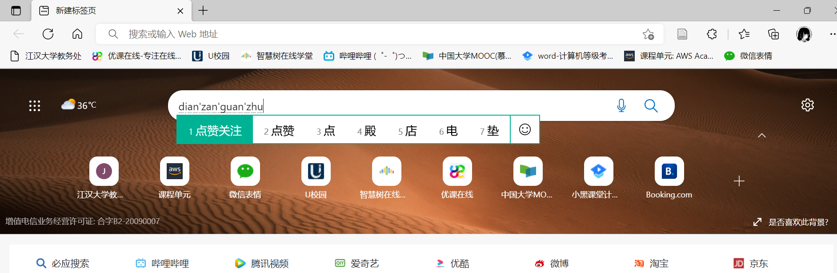Add this page to favorites
The width and height of the screenshot is (837, 273).
pyautogui.click(x=648, y=34)
